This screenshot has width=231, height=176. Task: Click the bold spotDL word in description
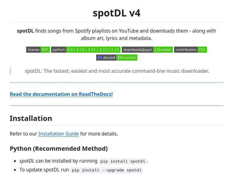click(x=25, y=31)
